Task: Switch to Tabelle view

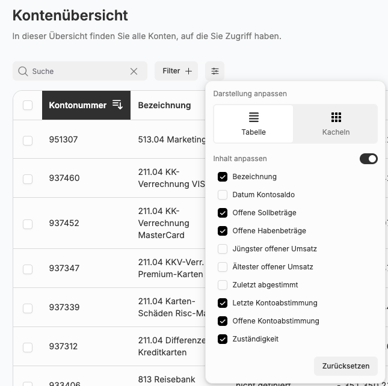Action: [253, 124]
